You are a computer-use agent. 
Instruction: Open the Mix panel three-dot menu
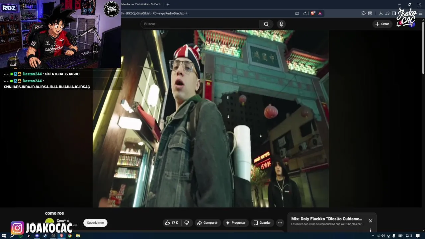coord(371,230)
